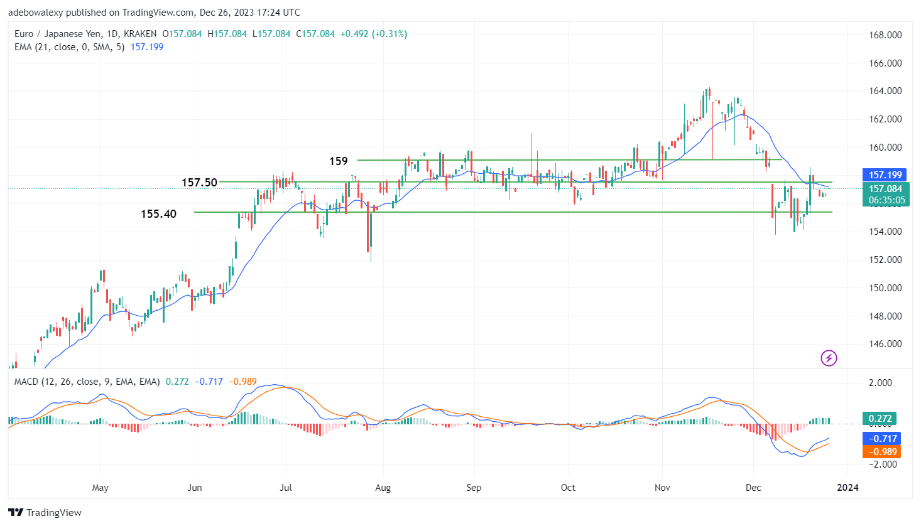Click the TradingView logo at bottom left
Image resolution: width=921 pixels, height=526 pixels.
45,512
